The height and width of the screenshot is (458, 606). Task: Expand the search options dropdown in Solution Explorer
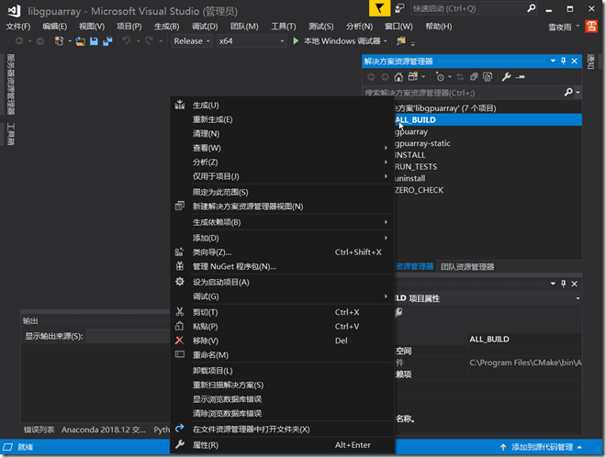[x=578, y=93]
